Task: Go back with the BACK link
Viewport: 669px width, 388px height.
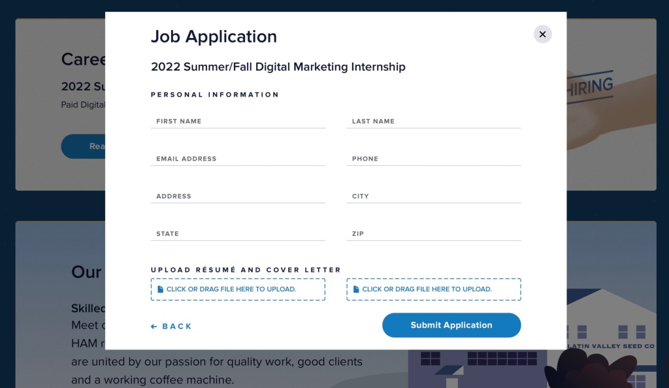Action: pyautogui.click(x=172, y=326)
